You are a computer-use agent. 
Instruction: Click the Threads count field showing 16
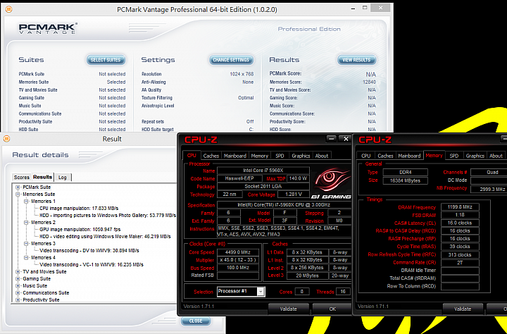[x=343, y=291]
